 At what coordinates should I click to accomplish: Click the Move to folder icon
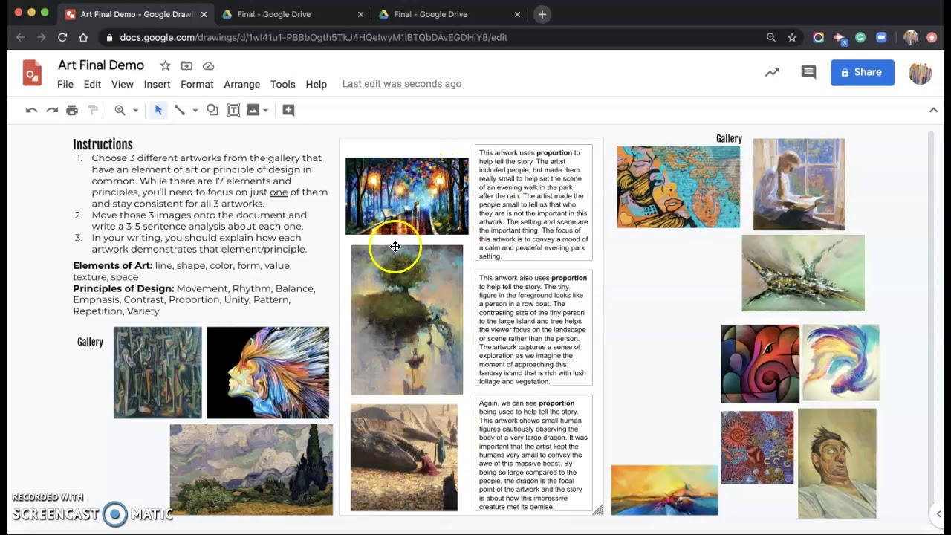click(186, 65)
